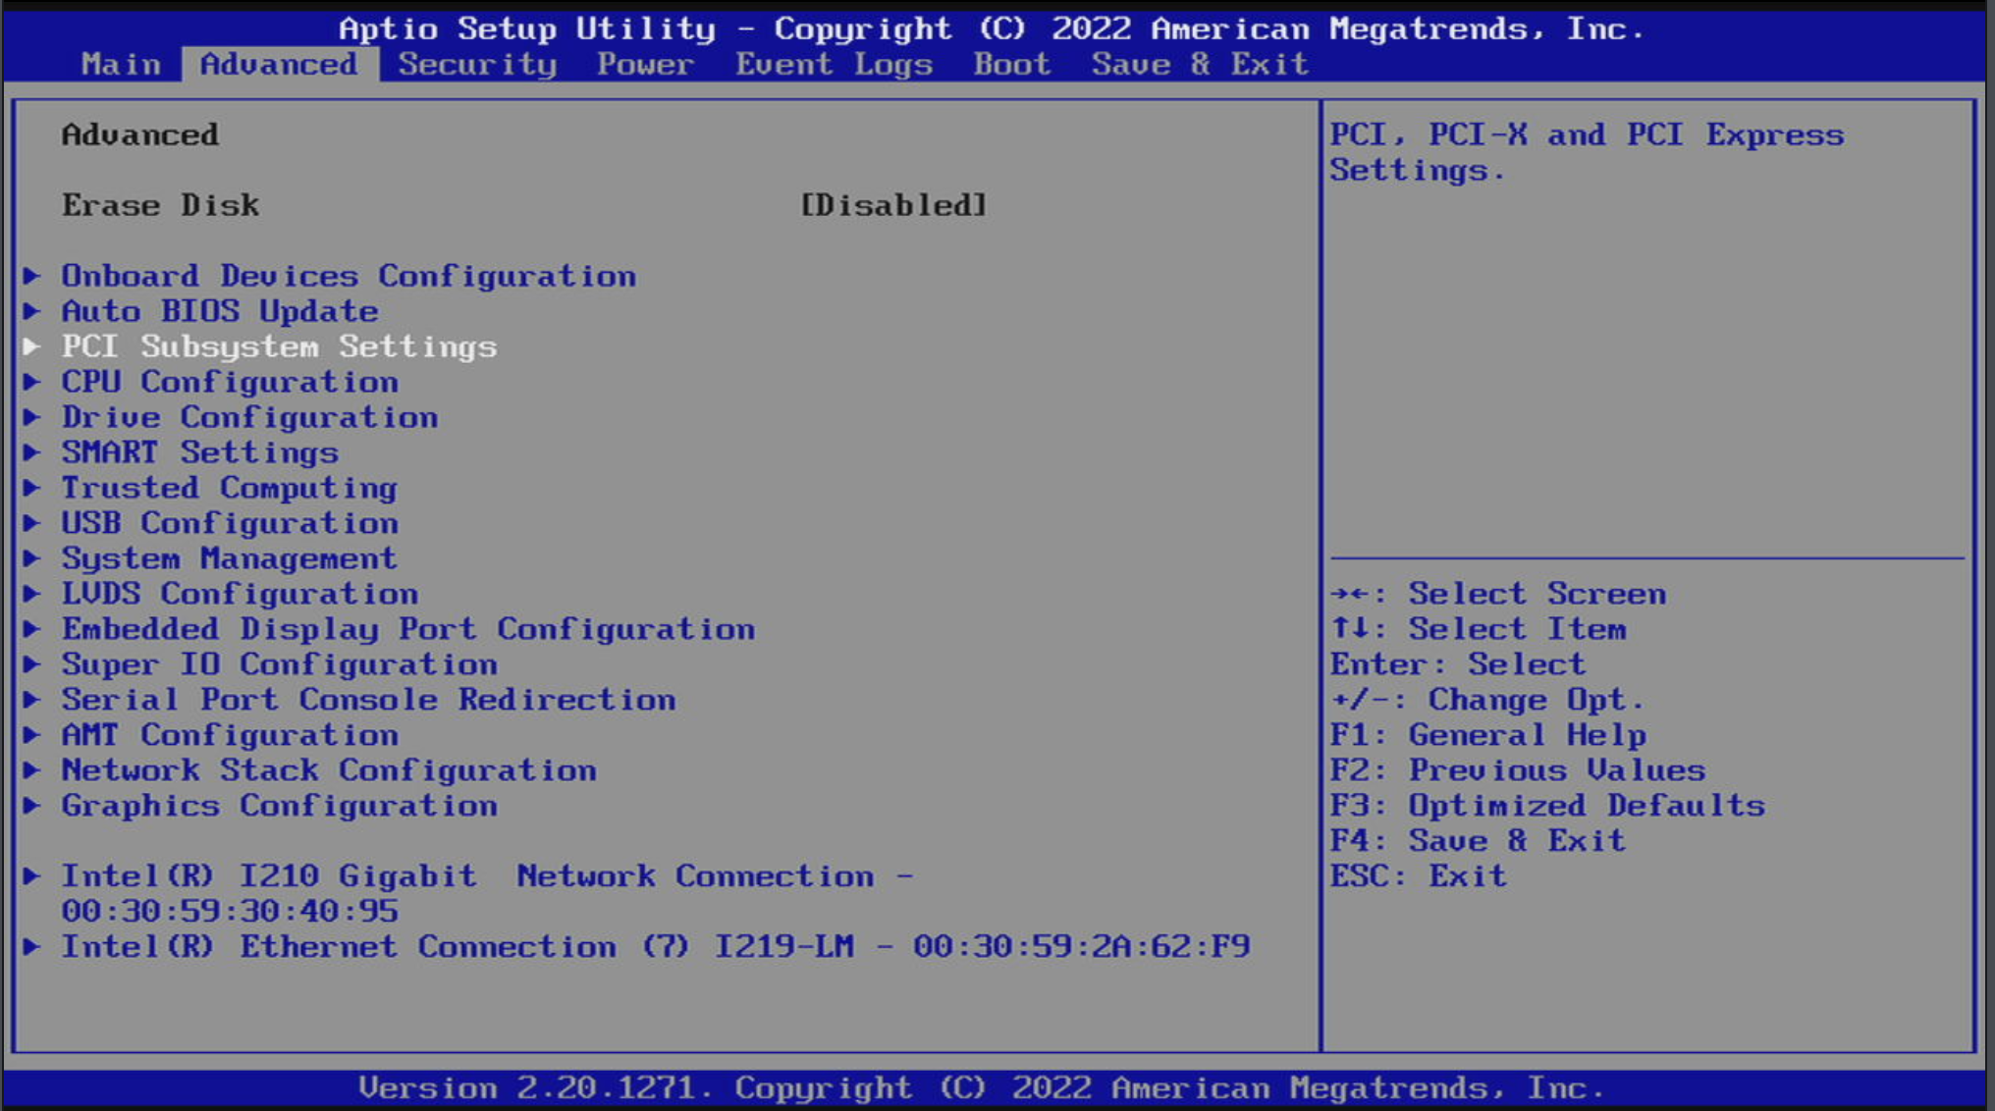The width and height of the screenshot is (1995, 1111).
Task: Click the 'Advanced' page heading text
Action: pos(140,134)
